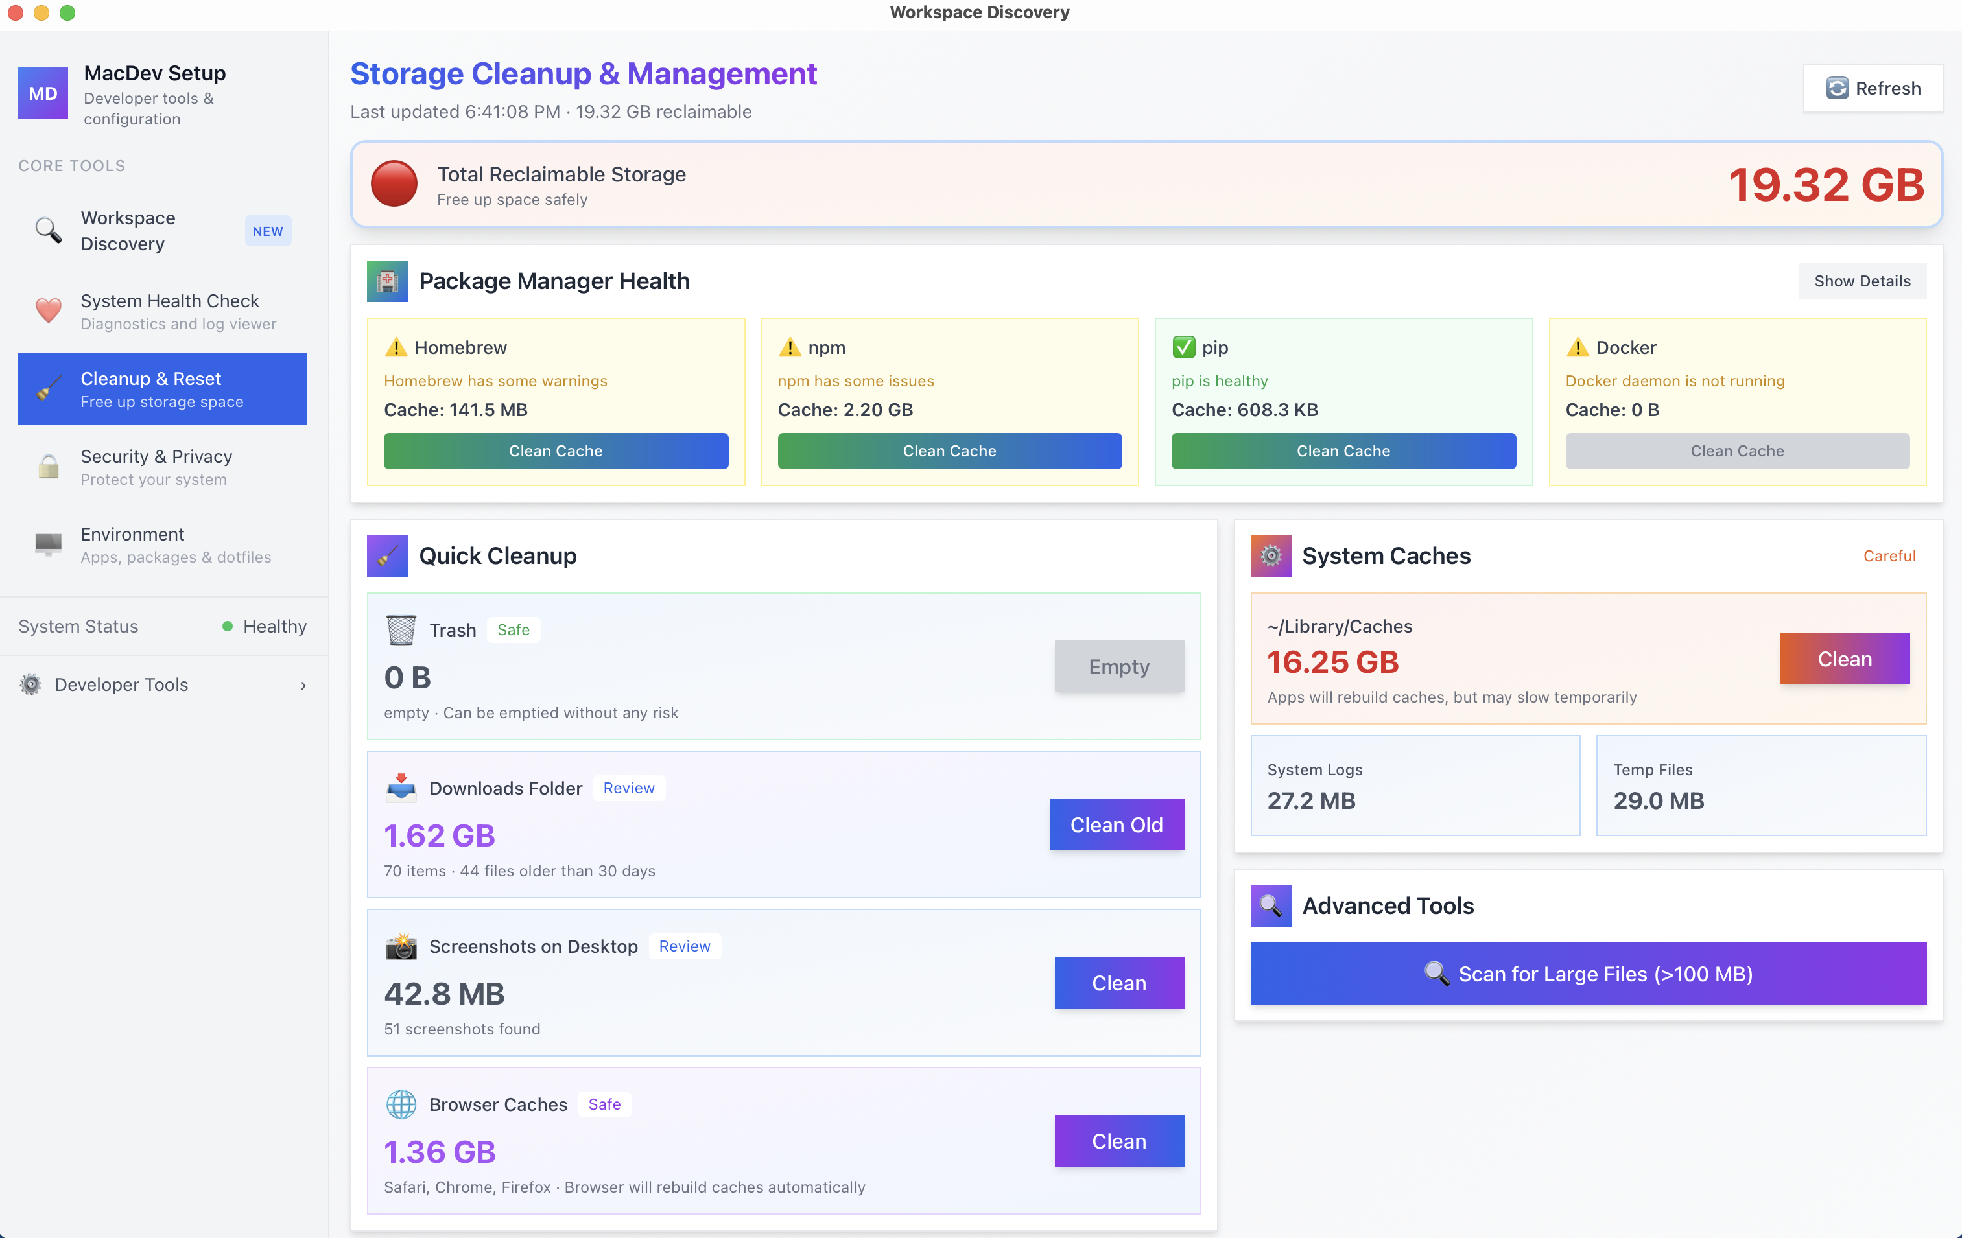This screenshot has width=1962, height=1238.
Task: Refresh the storage data
Action: click(x=1873, y=88)
